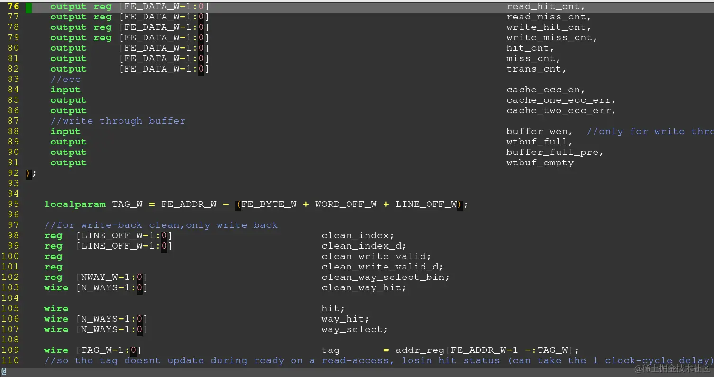The width and height of the screenshot is (714, 377).
Task: Click addr_reg in the tag assignment
Action: pos(420,350)
